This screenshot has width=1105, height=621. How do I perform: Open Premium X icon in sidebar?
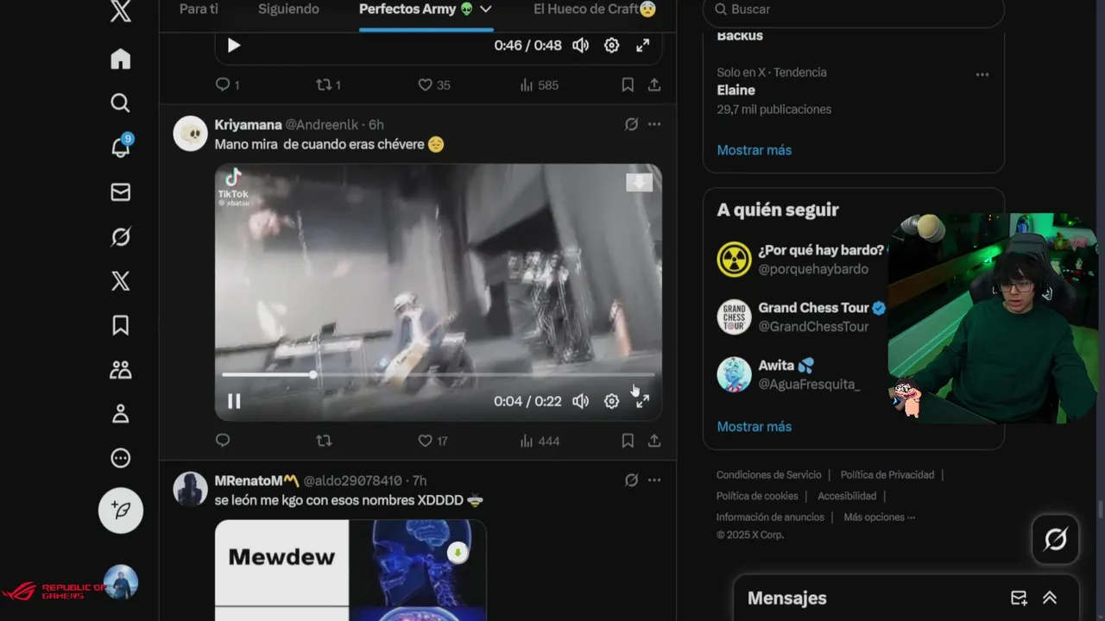pyautogui.click(x=121, y=281)
